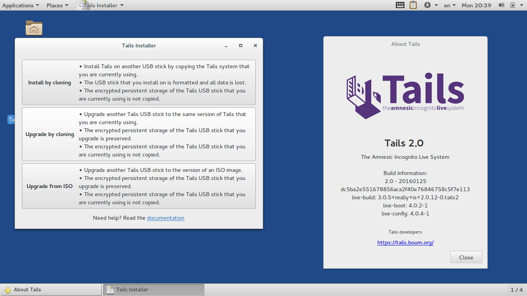Image resolution: width=527 pixels, height=296 pixels.
Task: Click the 'About Tails' dialog title
Action: pyautogui.click(x=405, y=44)
